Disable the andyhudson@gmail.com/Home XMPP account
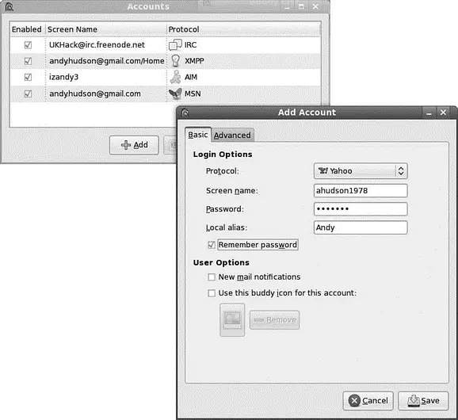Screen dimensions: 458x420 (x=28, y=61)
